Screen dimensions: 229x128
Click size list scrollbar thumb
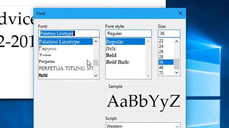tap(176, 64)
